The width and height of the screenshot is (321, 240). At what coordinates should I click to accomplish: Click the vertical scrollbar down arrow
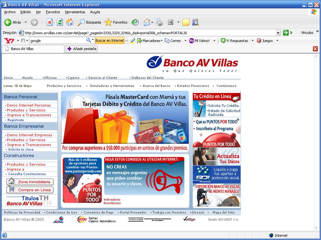click(317, 228)
